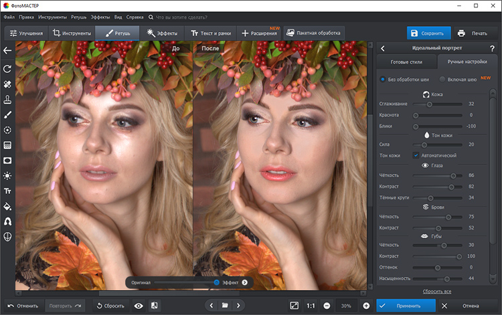
Task: Switch to the Готовые стили tab
Action: click(407, 62)
